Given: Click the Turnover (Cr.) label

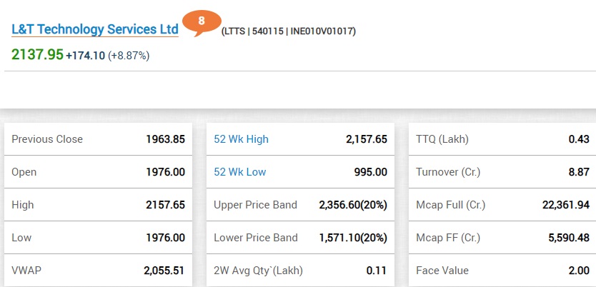Looking at the screenshot, I should 448,172.
